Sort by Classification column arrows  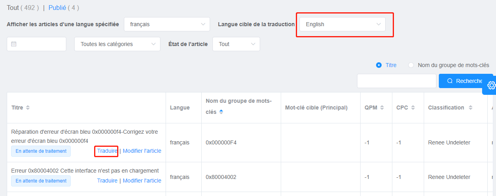(x=471, y=108)
